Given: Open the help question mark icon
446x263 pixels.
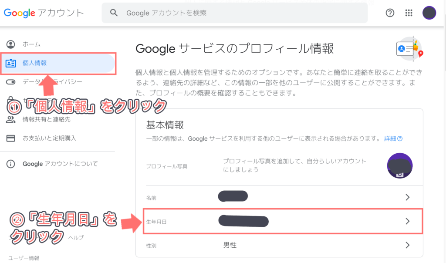Looking at the screenshot, I should pos(390,13).
